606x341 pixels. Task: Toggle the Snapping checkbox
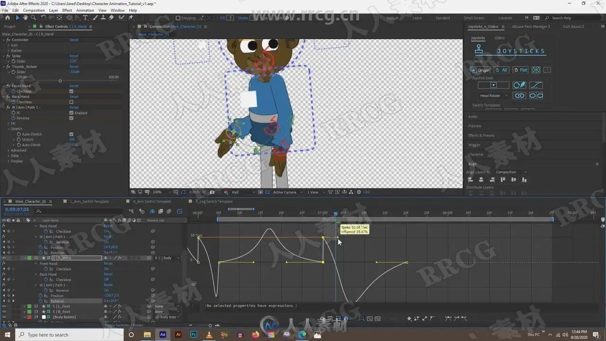178,18
